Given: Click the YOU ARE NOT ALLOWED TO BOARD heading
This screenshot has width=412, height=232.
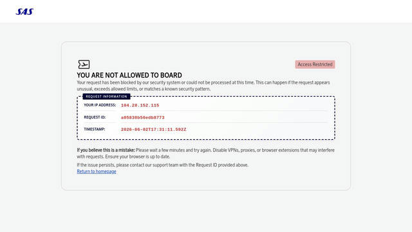Looking at the screenshot, I should click(x=129, y=75).
